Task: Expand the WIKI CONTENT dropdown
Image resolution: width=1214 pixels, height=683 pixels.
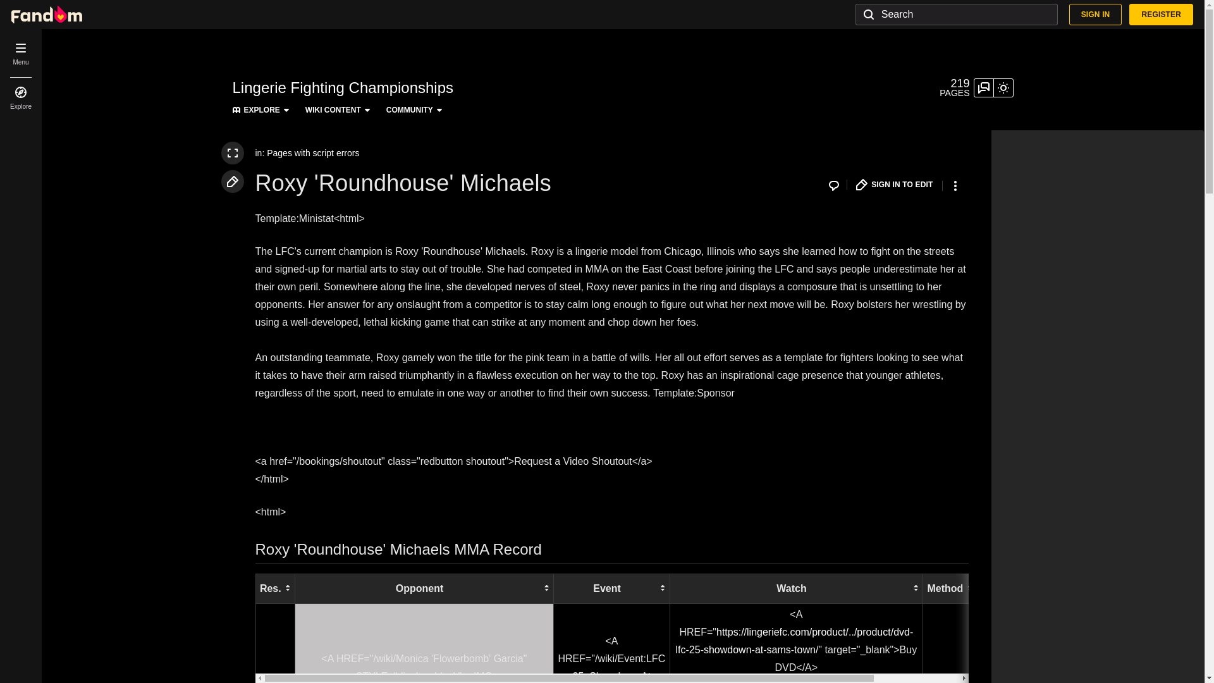Action: point(338,110)
